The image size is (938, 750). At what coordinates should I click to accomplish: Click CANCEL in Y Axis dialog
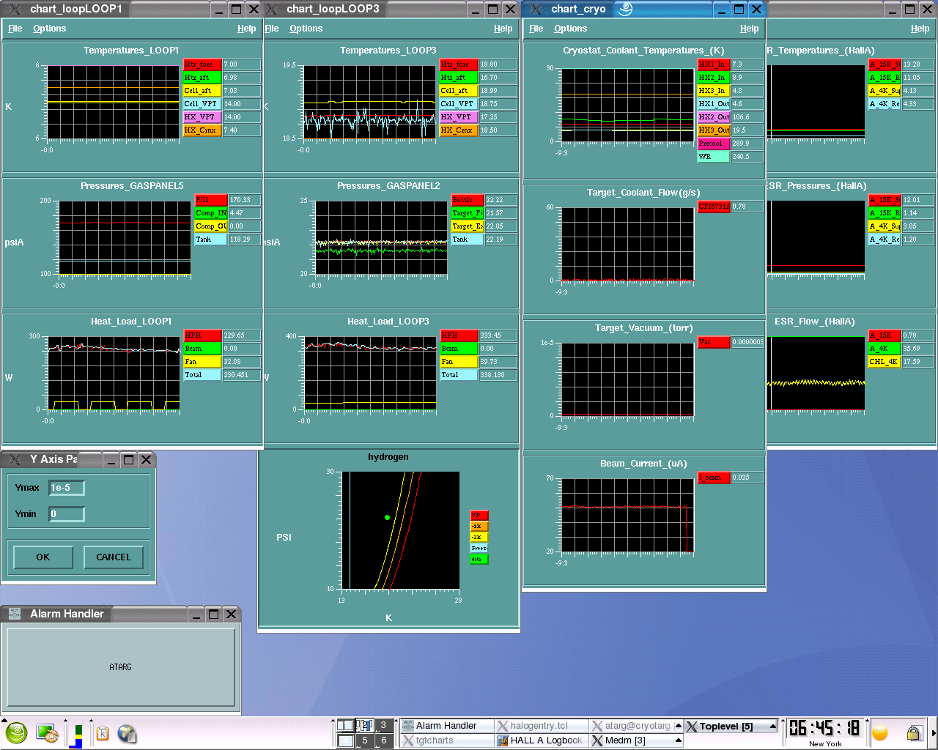[x=114, y=557]
